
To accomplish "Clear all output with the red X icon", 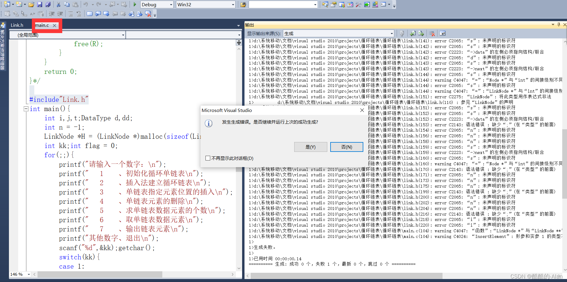I will click(x=432, y=33).
